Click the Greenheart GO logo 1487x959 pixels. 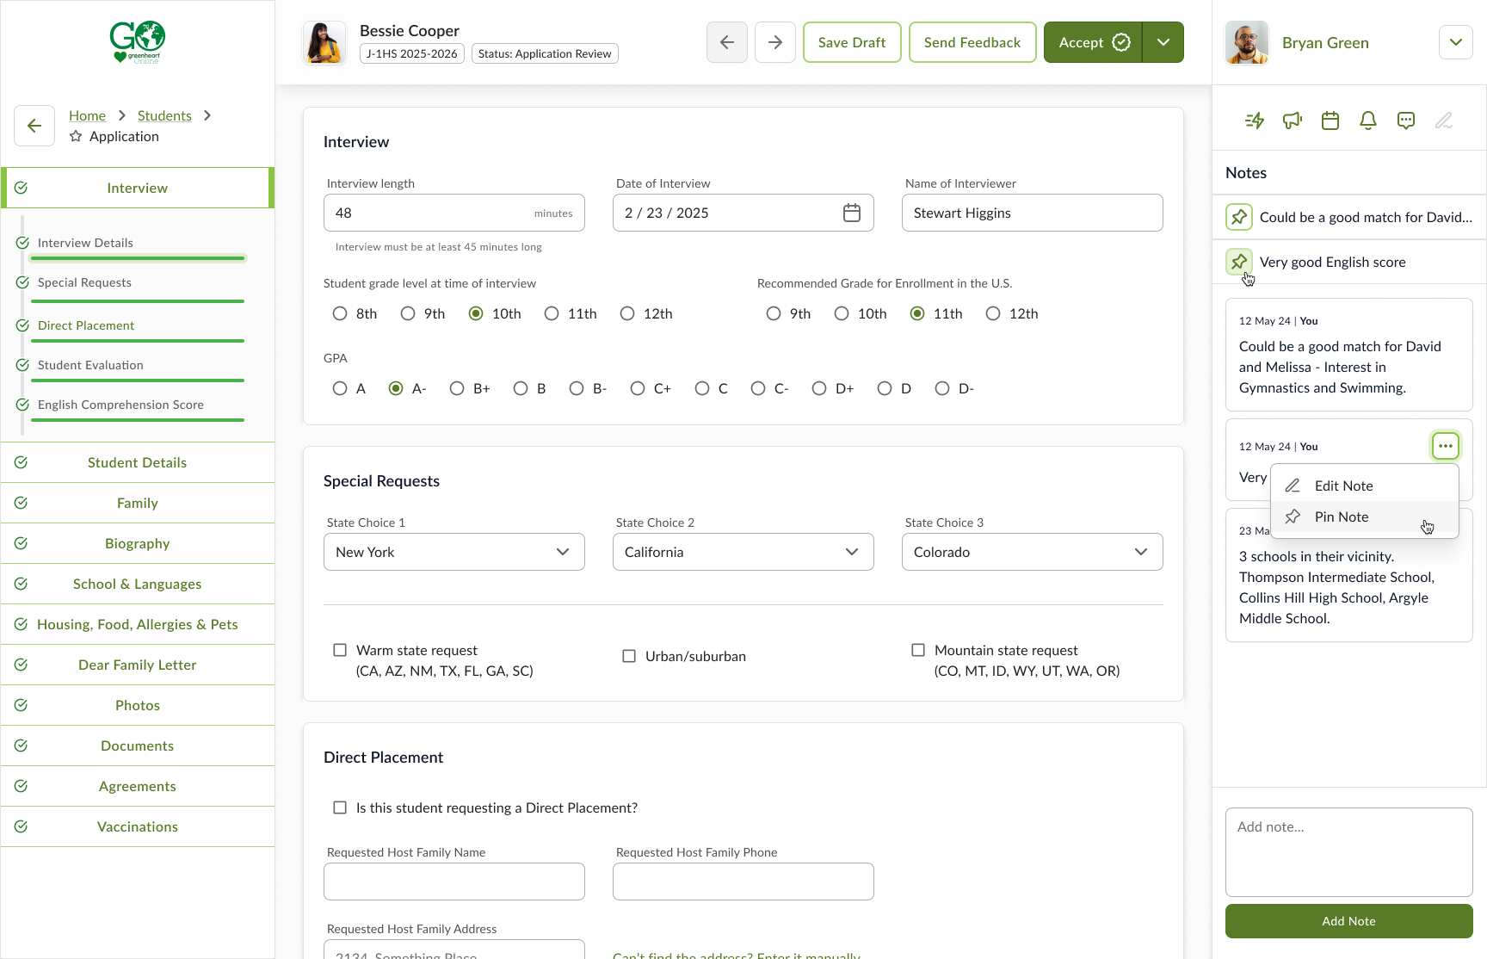point(138,42)
